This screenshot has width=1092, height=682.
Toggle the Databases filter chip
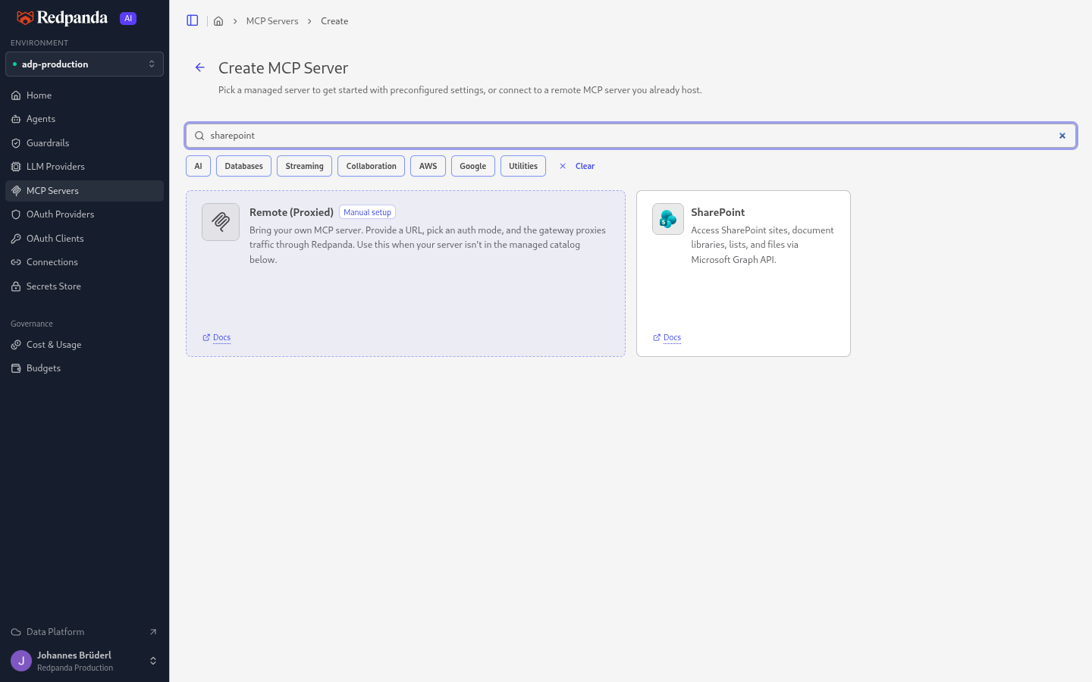click(243, 166)
